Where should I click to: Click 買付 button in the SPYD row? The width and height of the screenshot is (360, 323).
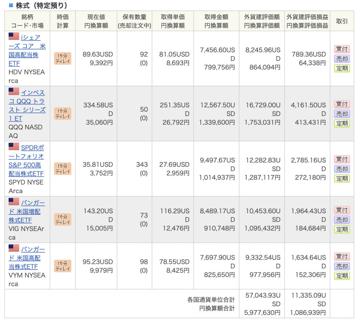tap(342, 159)
